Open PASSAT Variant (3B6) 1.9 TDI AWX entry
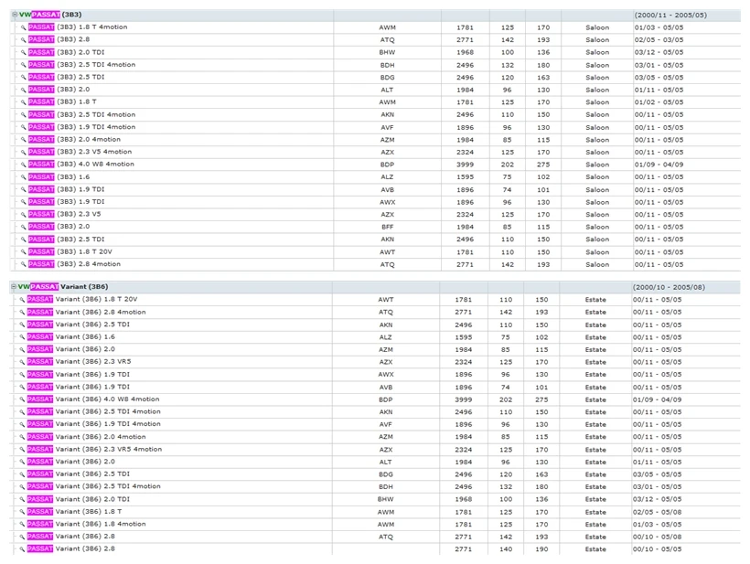 [x=79, y=374]
